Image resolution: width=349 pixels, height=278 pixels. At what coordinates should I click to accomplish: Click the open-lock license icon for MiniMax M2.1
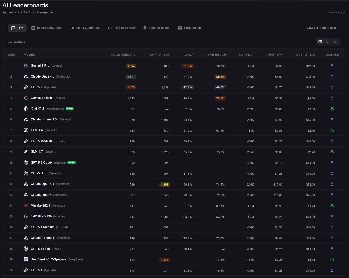click(332, 206)
